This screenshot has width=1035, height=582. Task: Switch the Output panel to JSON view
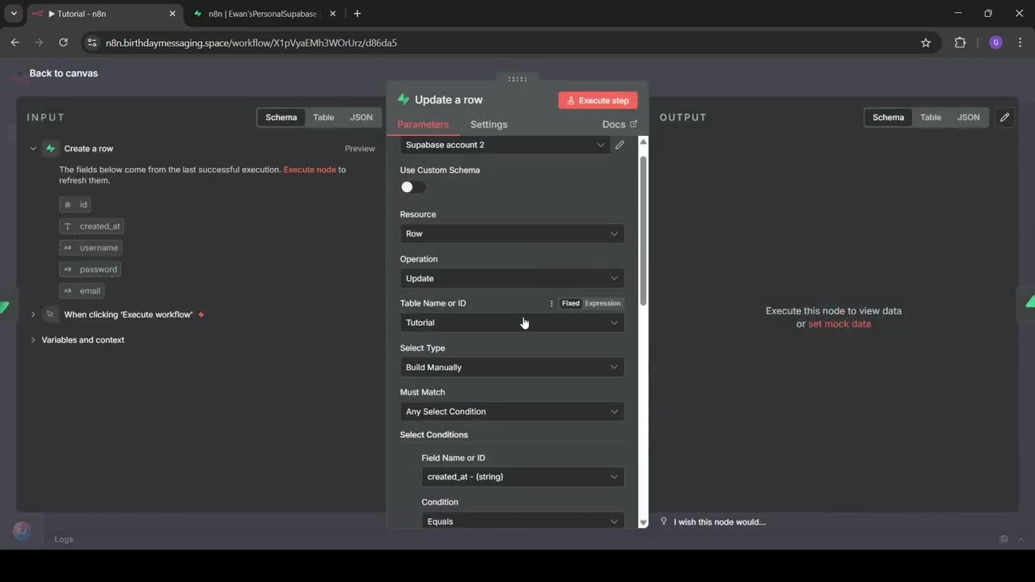coord(969,117)
